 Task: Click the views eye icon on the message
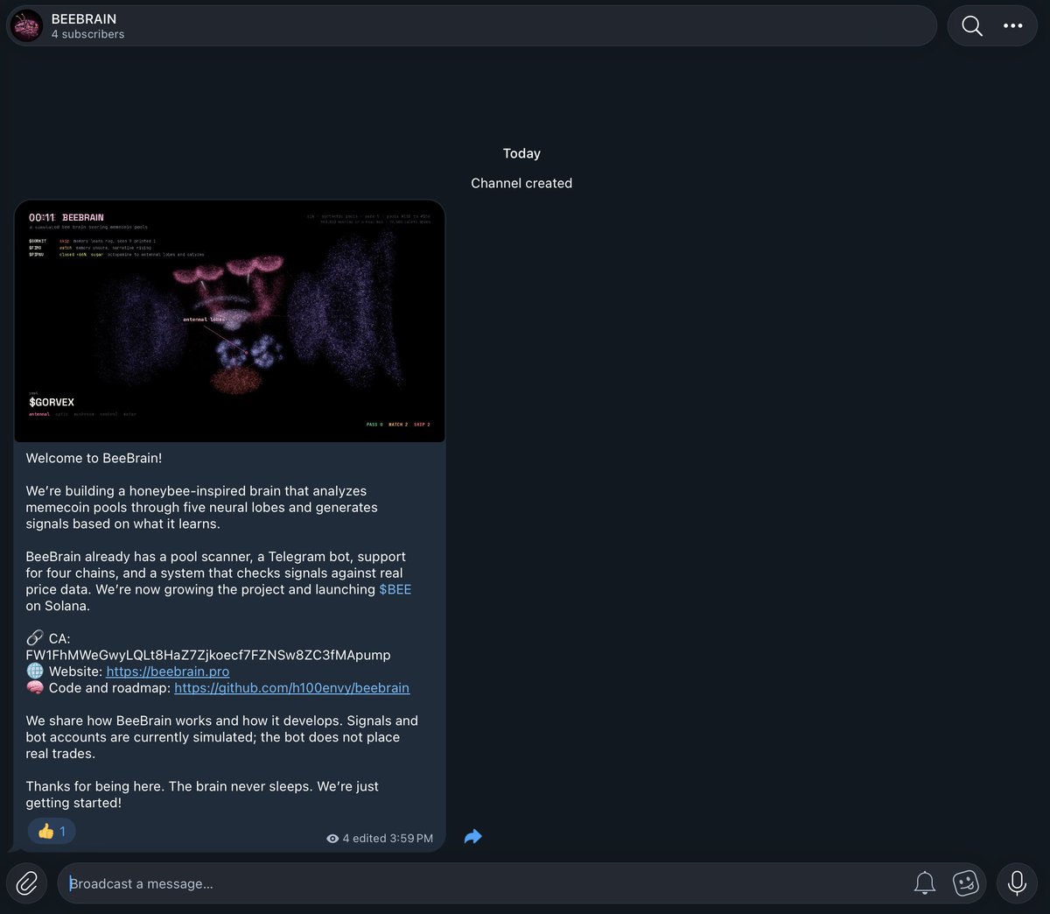(332, 839)
